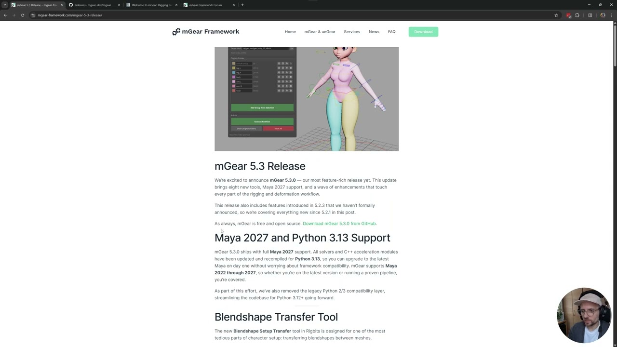Open the Extensions puzzle icon
Screen dimensions: 617x347
coord(577,15)
